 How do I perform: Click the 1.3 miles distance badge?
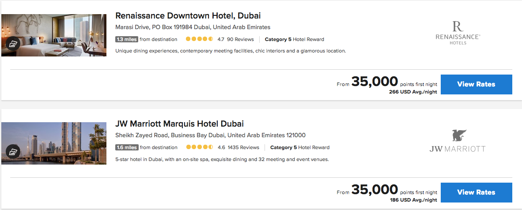coord(127,39)
